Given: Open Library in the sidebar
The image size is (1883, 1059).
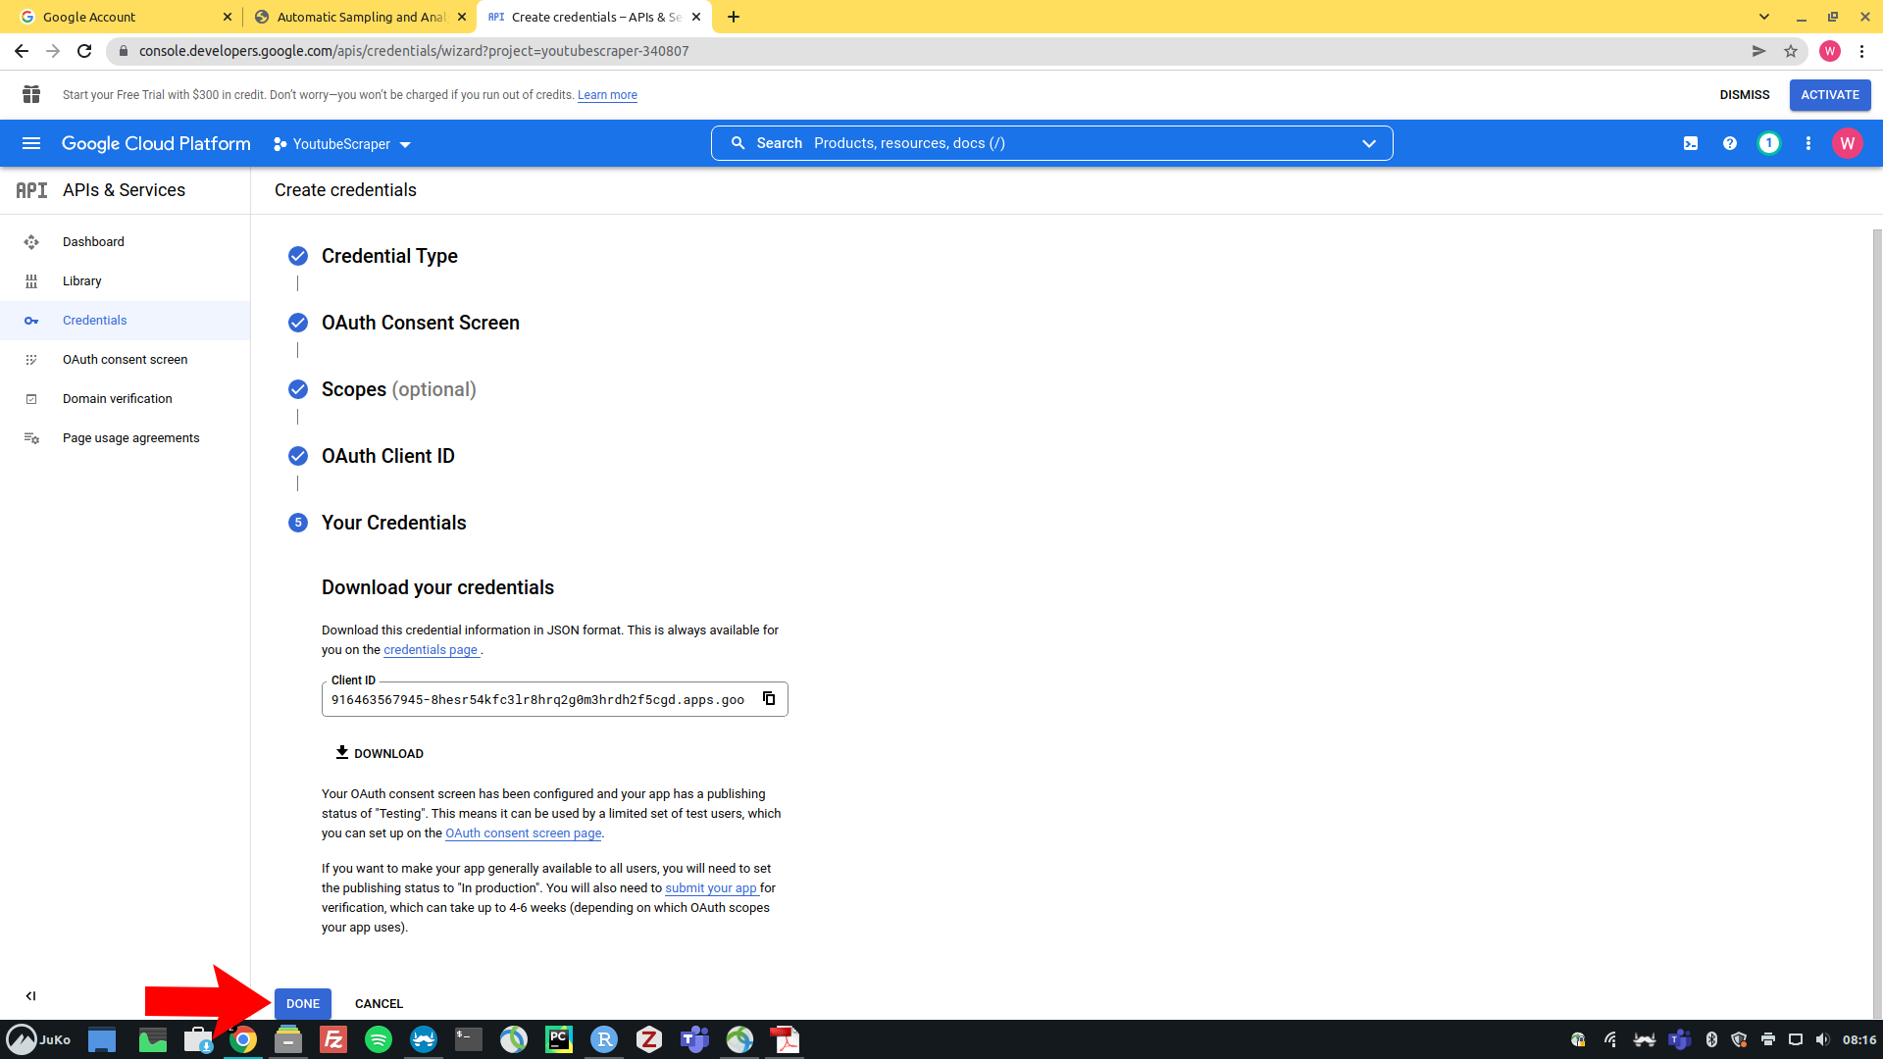Looking at the screenshot, I should tap(82, 281).
